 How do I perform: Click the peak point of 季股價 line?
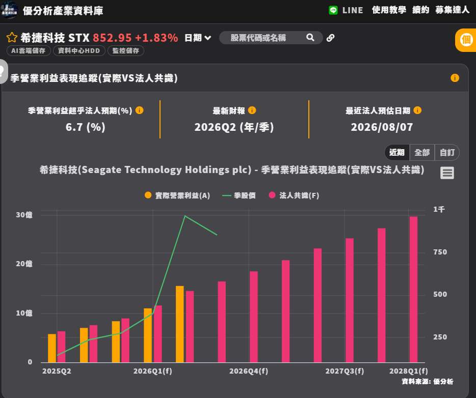coord(185,216)
